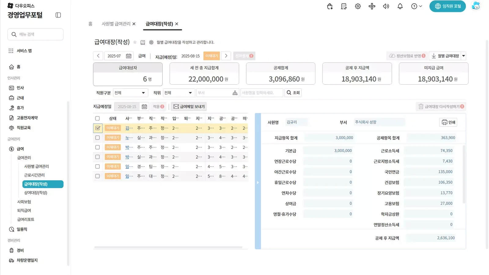Viewport: 489px width, 275px height.
Task: Collapse the sidebar with panel icon
Action: tap(58, 15)
